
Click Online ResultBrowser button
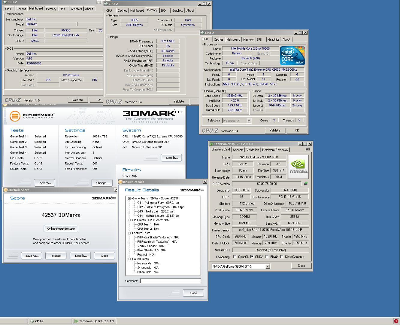[61, 228]
